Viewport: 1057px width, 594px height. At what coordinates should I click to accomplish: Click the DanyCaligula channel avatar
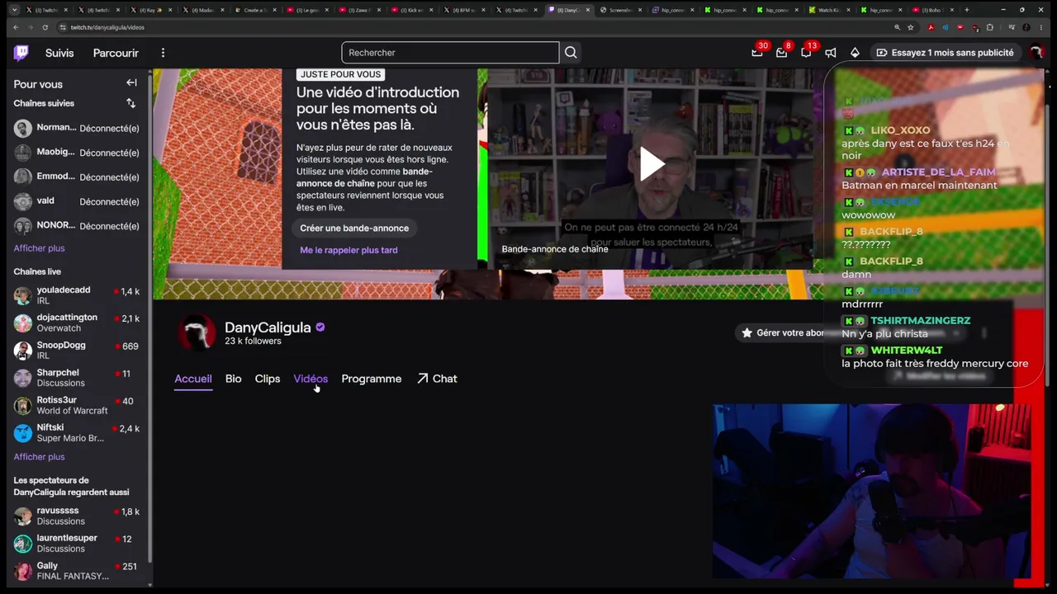click(x=197, y=333)
